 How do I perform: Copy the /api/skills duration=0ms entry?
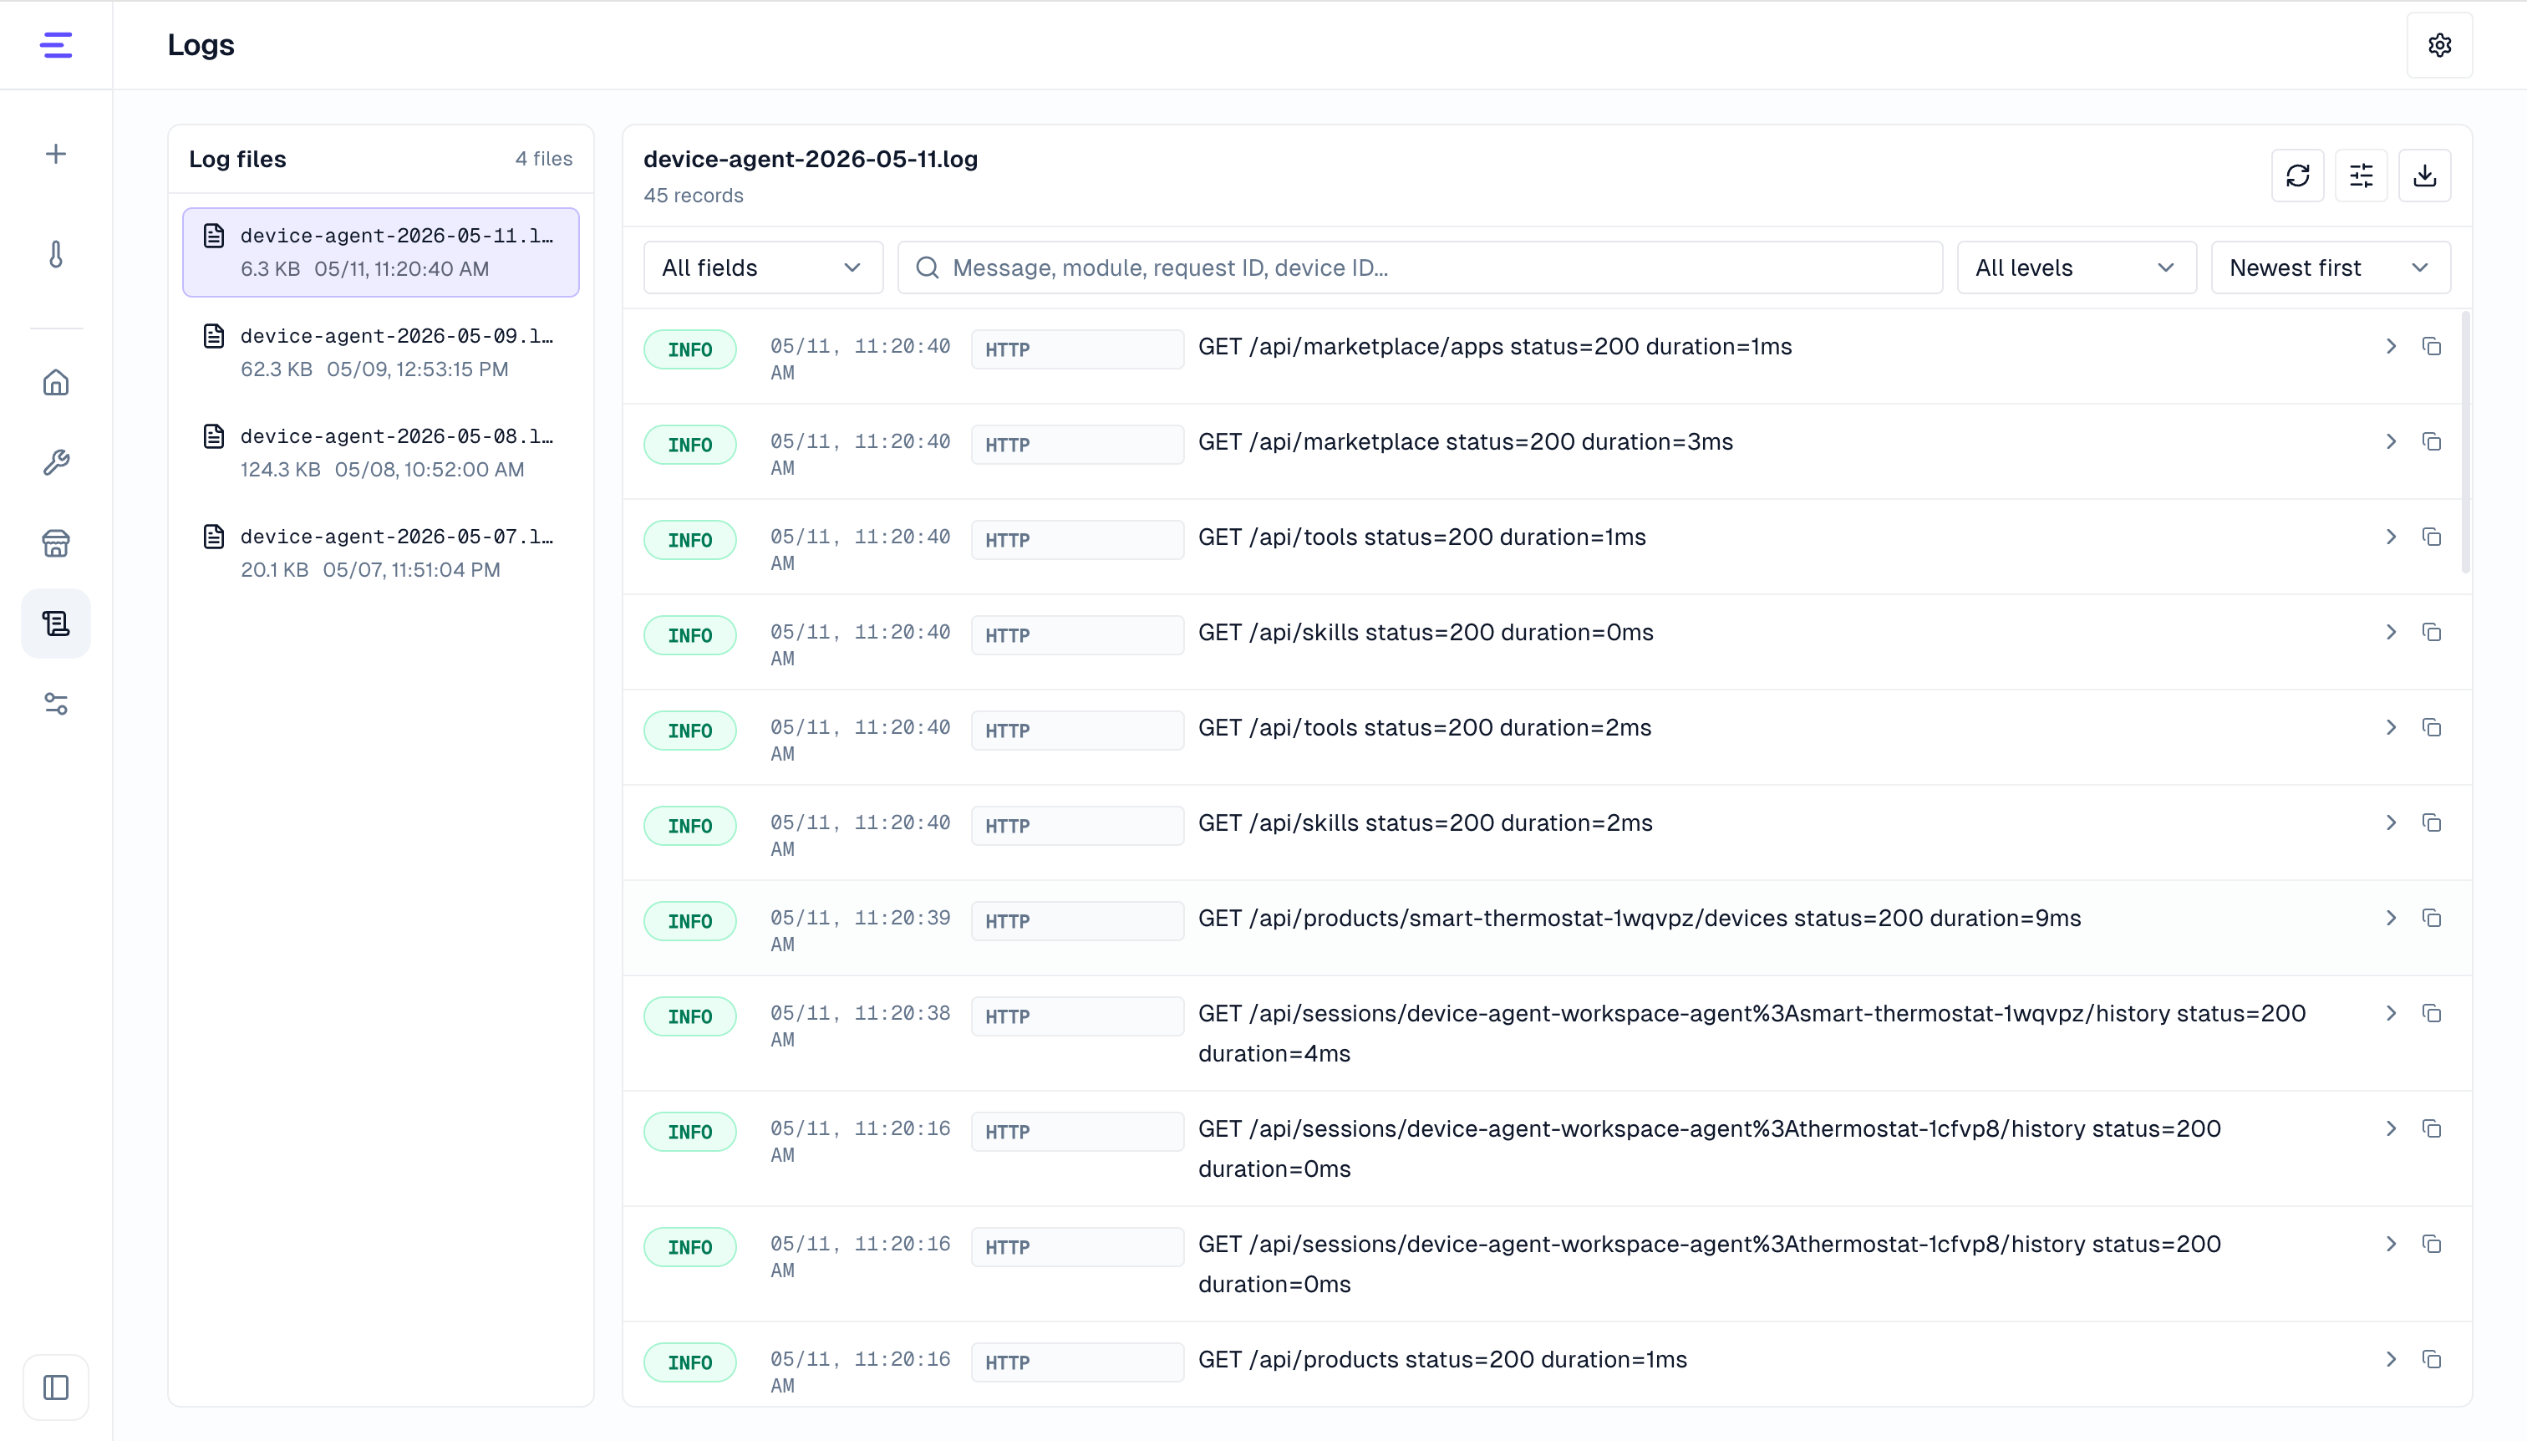[2431, 633]
